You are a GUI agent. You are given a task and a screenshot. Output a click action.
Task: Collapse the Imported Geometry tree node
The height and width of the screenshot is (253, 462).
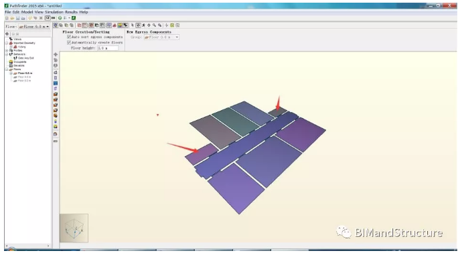pyautogui.click(x=7, y=43)
